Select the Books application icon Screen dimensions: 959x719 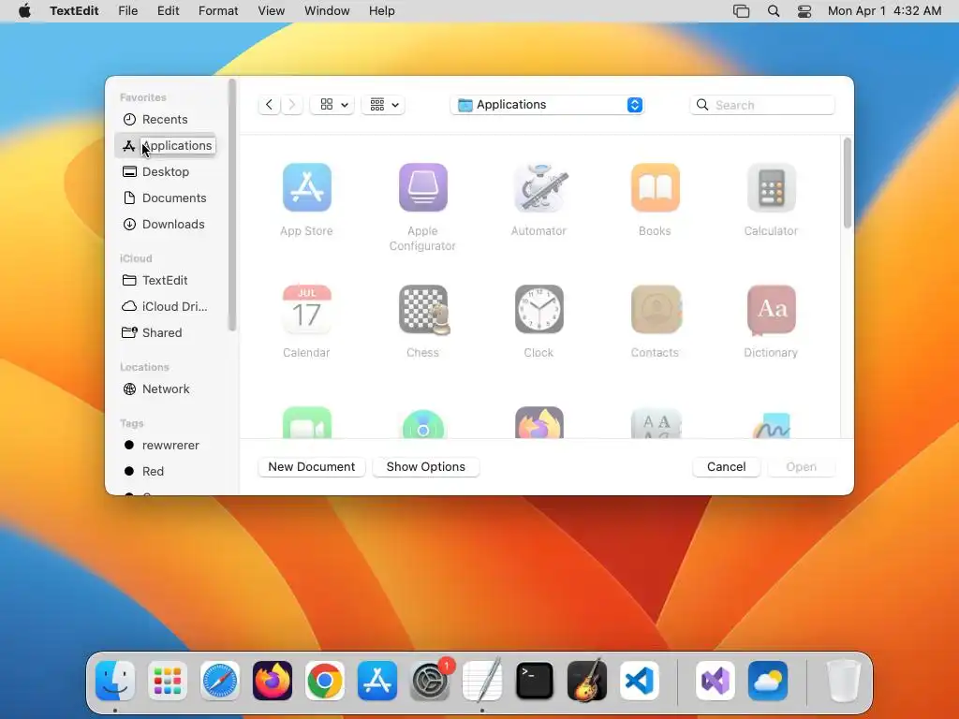[x=655, y=187]
